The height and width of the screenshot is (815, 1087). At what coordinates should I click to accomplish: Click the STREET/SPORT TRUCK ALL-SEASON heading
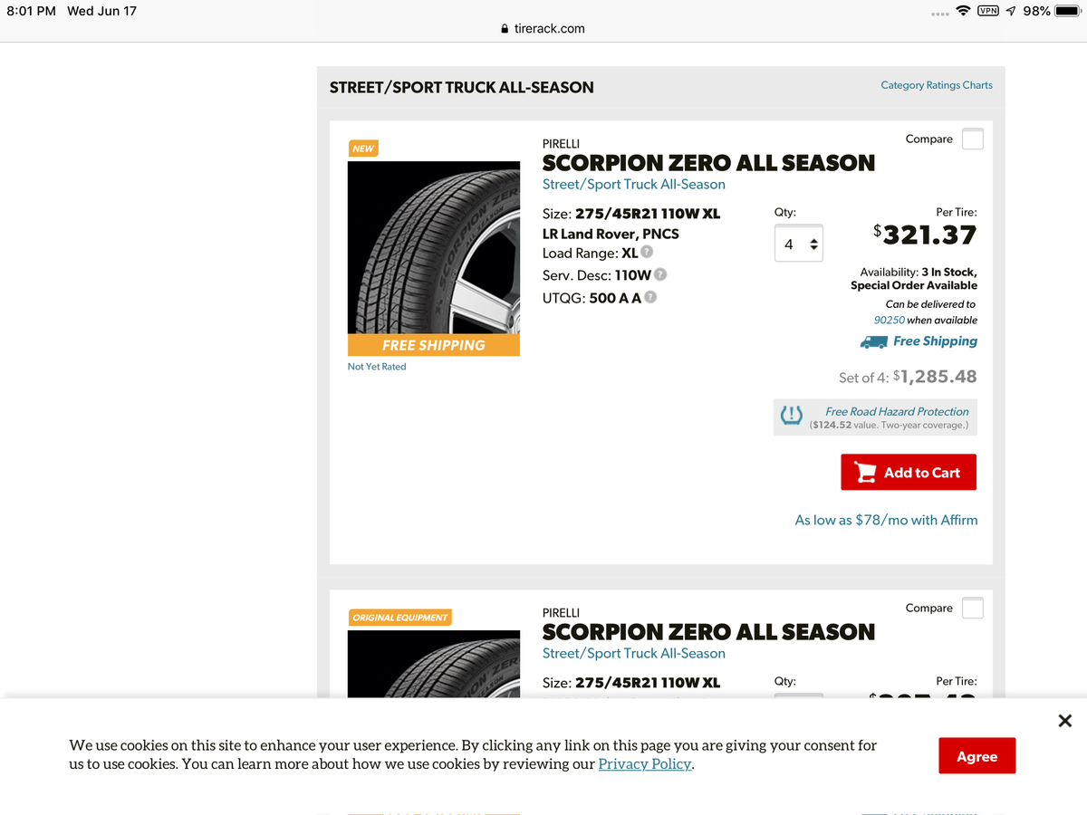click(x=462, y=88)
